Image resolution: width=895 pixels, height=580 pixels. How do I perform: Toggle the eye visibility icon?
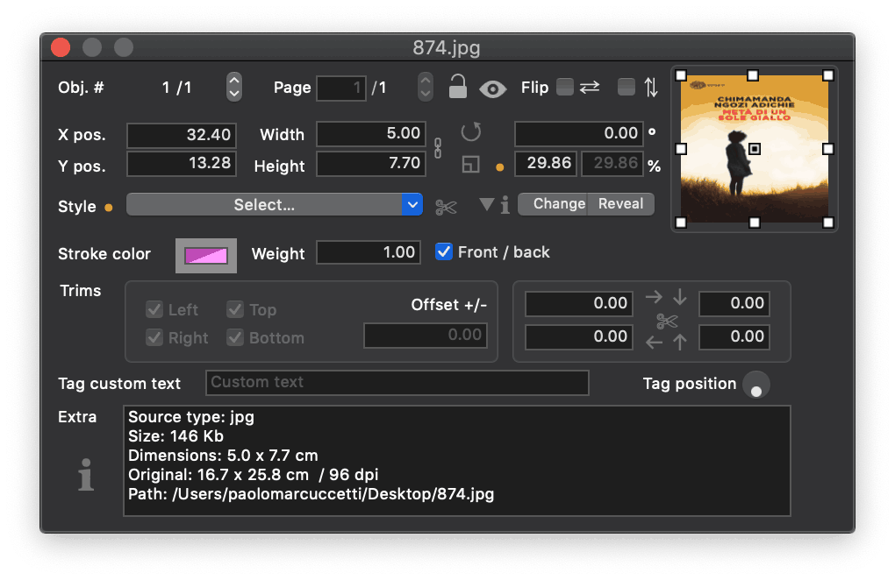(493, 88)
